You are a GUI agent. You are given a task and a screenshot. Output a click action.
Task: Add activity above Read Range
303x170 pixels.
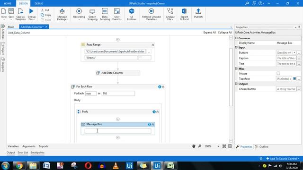(x=118, y=40)
